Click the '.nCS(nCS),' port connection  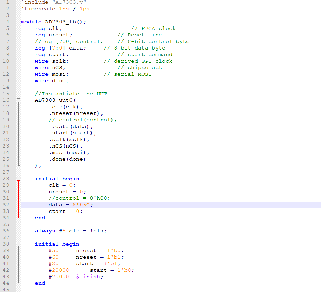tap(65, 146)
